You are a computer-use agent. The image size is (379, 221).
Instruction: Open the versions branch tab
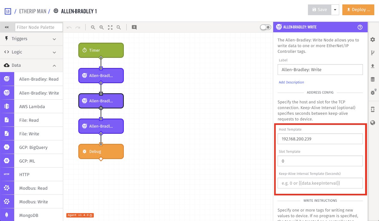[x=373, y=53]
